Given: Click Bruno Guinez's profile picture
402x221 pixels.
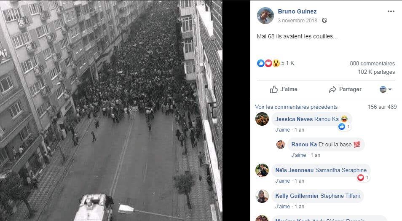Looking at the screenshot, I should pyautogui.click(x=265, y=16).
